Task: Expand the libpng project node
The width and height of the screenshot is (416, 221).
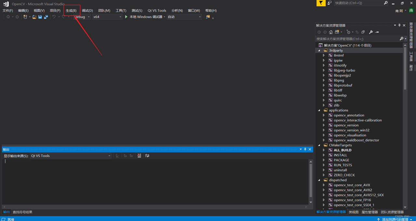Action: [x=324, y=80]
